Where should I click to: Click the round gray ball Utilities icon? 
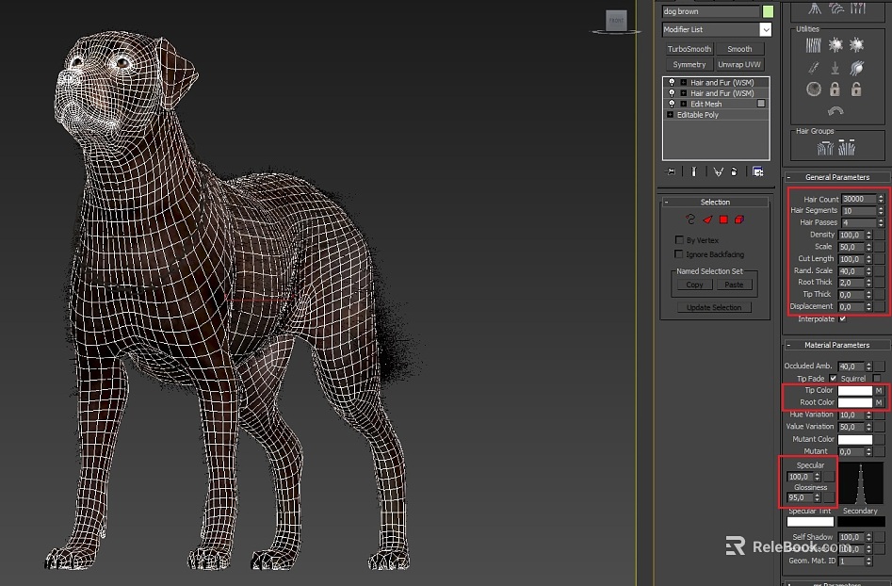coord(814,90)
